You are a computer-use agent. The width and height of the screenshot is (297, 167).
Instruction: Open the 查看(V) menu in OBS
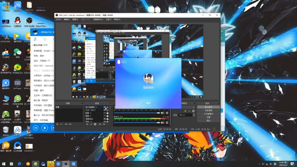(75, 20)
